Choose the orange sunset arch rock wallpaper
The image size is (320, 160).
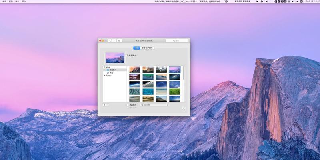tap(135, 70)
